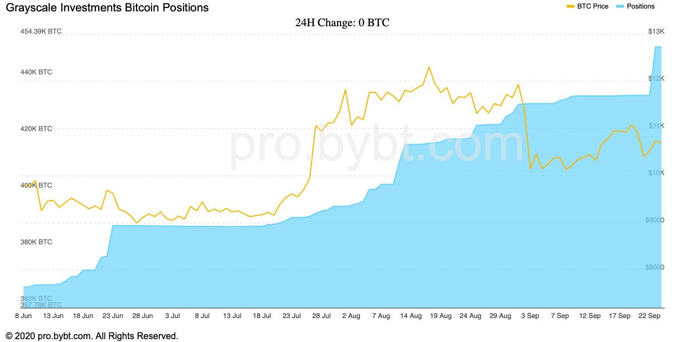This screenshot has width=685, height=342.
Task: Click the 23 Jun date axis label
Action: click(113, 316)
